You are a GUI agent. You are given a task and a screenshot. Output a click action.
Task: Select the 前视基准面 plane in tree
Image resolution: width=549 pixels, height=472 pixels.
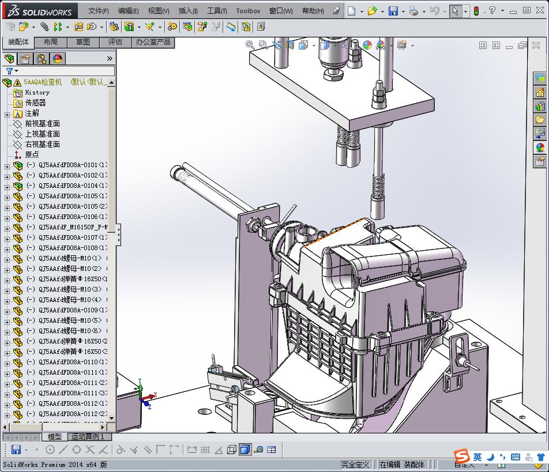click(42, 124)
